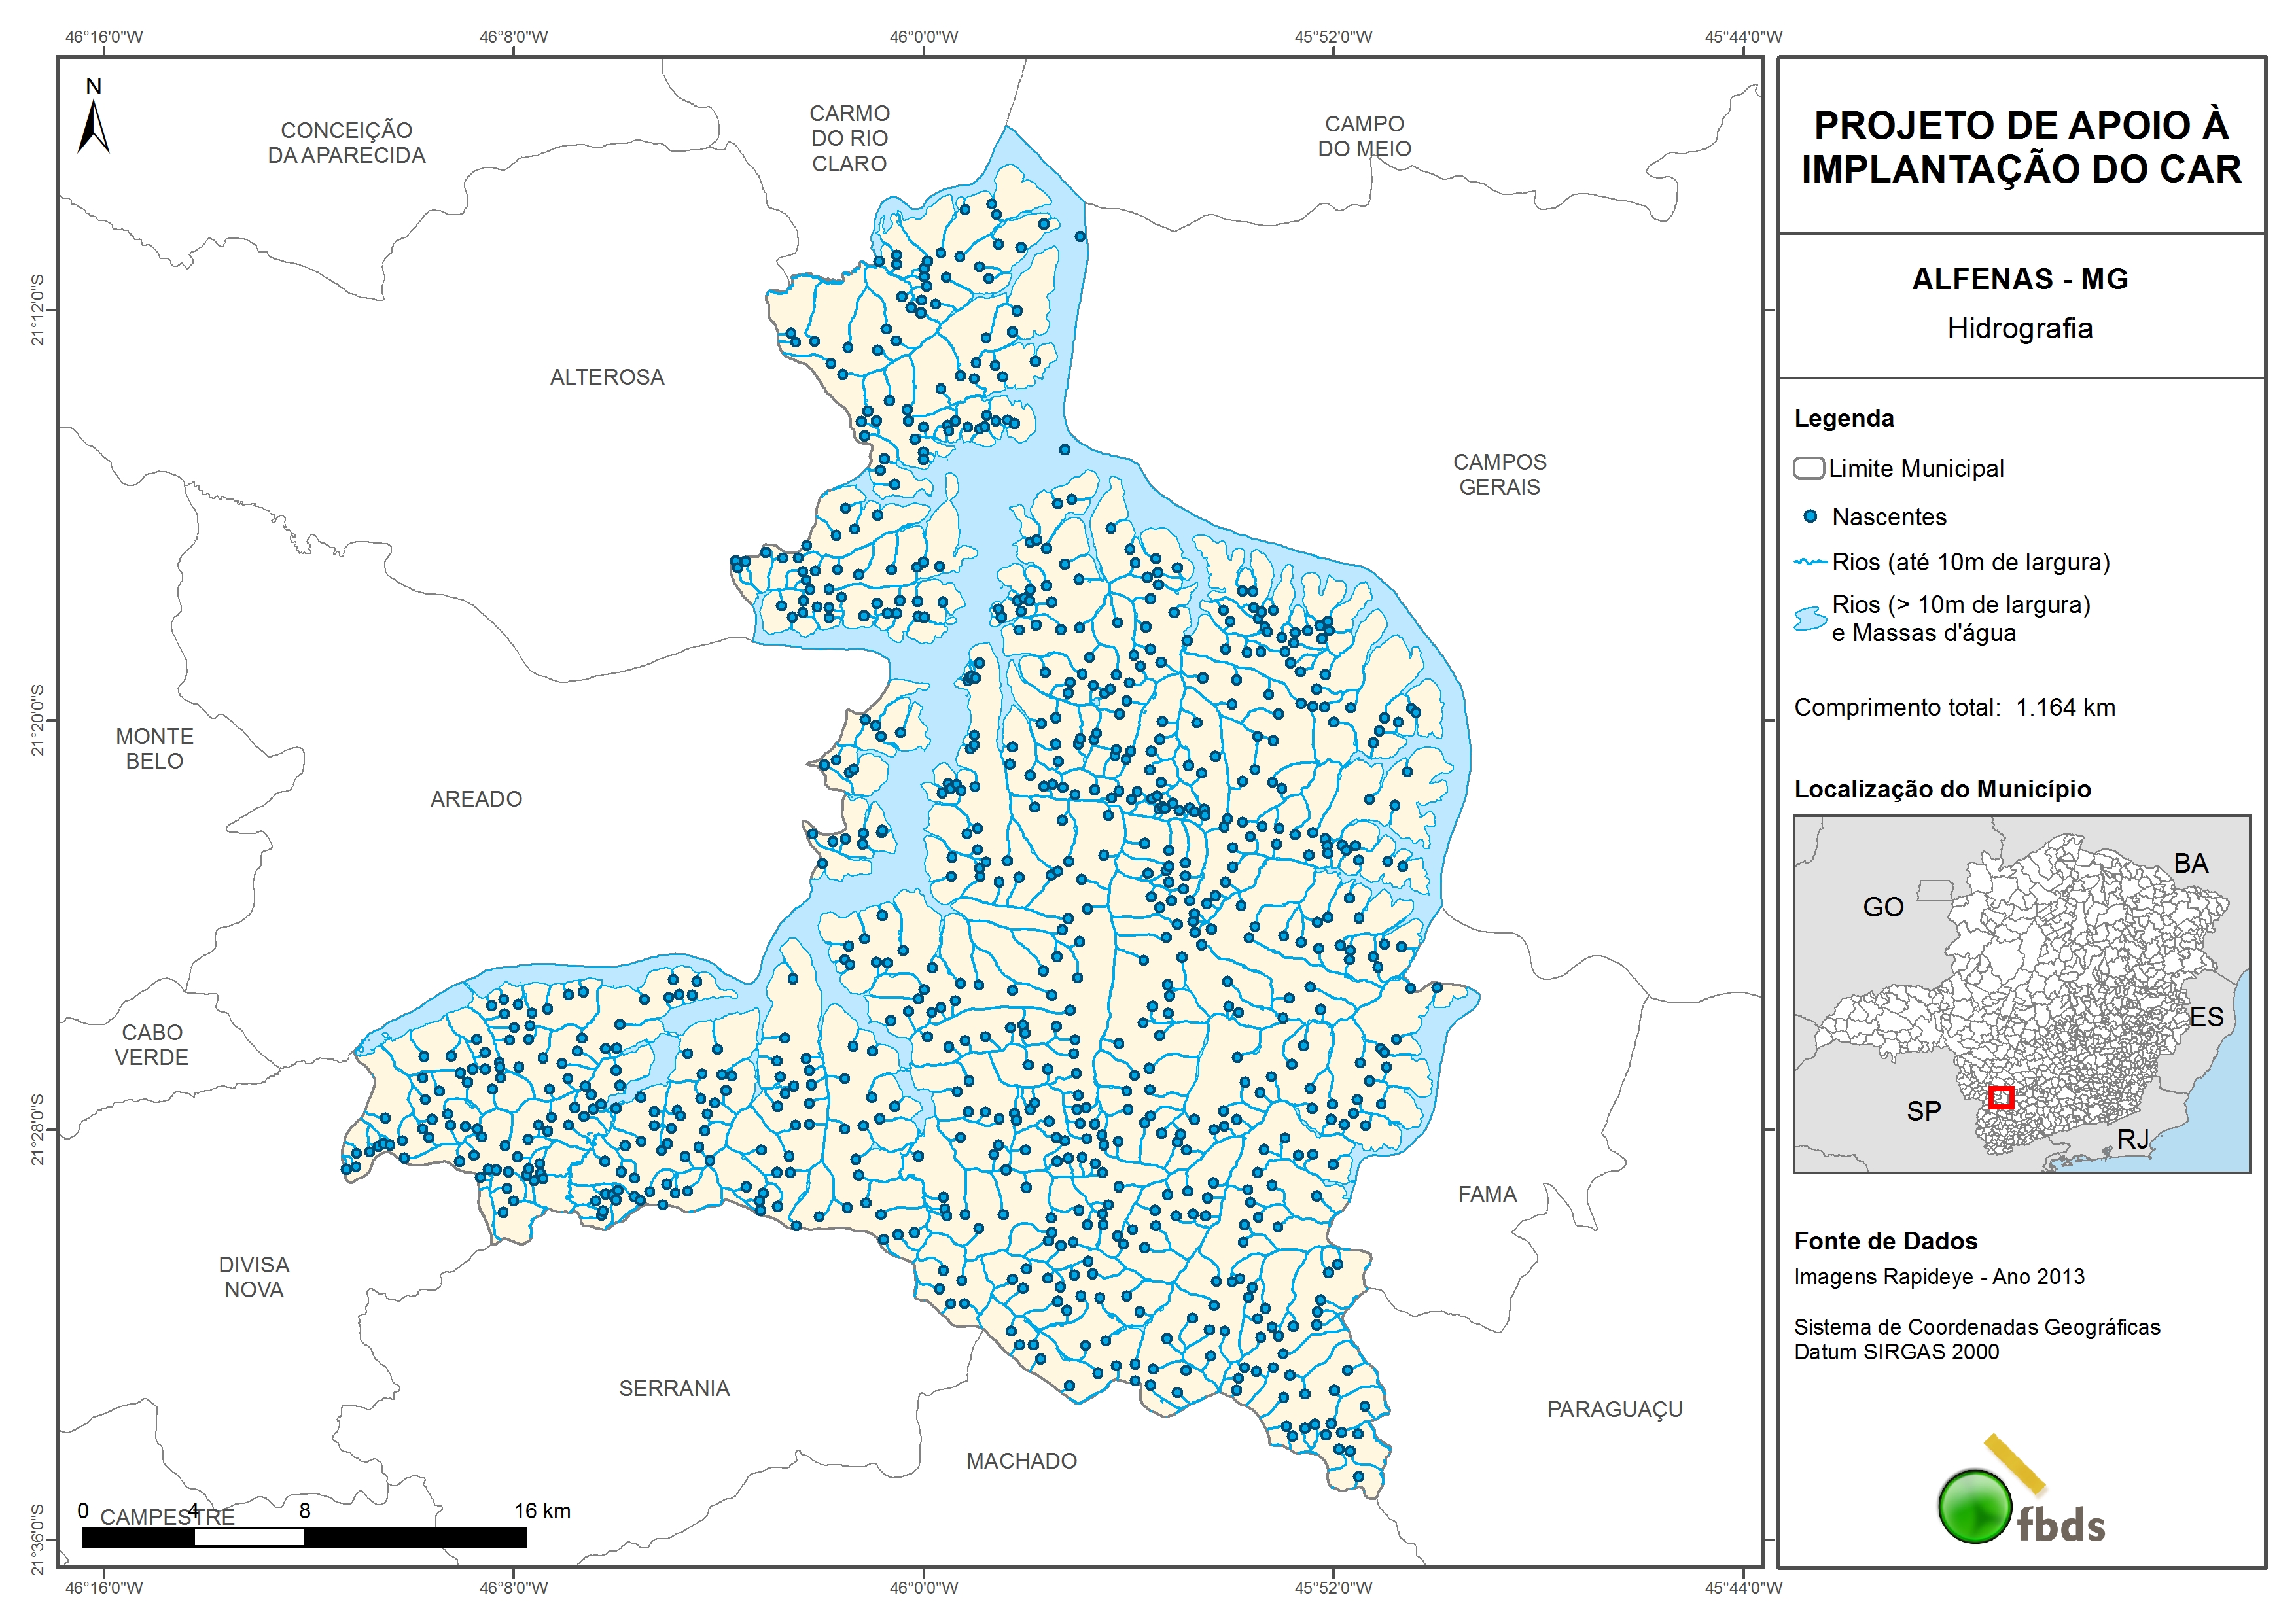
Task: Click the ALFENAS - MG title text
Action: (x=2020, y=279)
